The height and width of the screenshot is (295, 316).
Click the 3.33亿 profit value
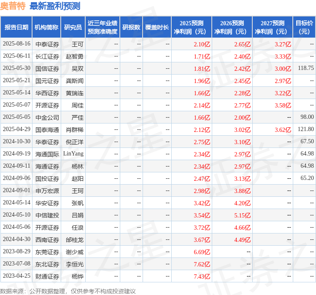(283, 56)
